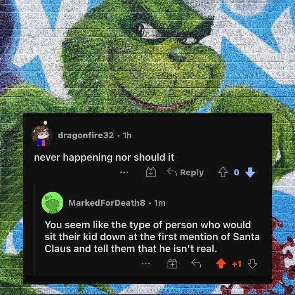
Task: Click the MarkedForDeath8 username
Action: [x=107, y=203]
